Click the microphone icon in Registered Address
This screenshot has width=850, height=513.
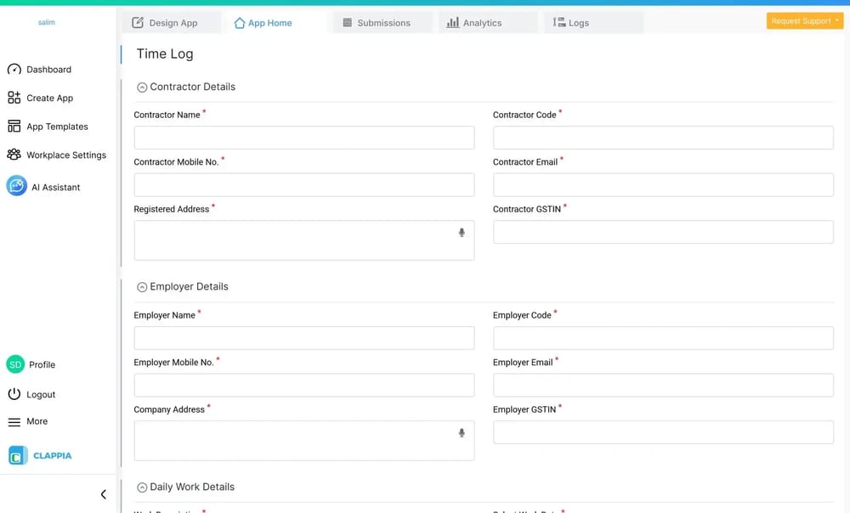(462, 232)
